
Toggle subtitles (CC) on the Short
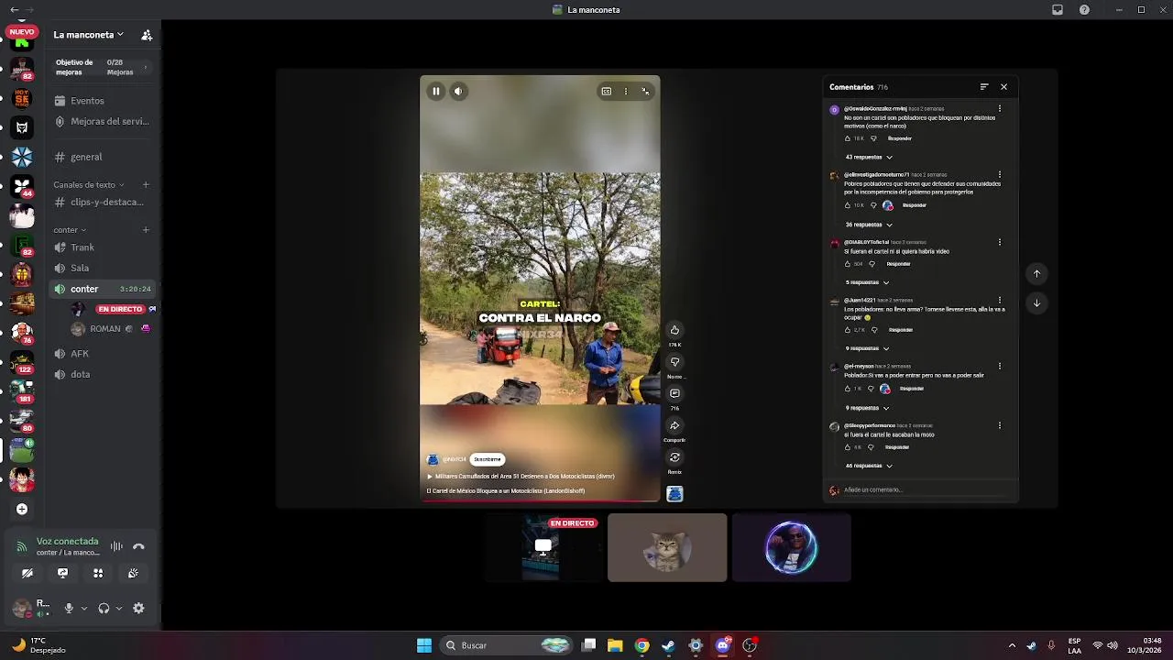pyautogui.click(x=606, y=91)
